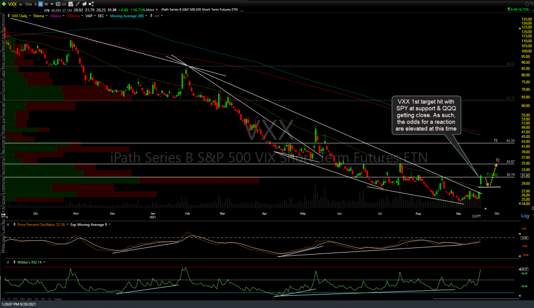The height and width of the screenshot is (308, 534).
Task: Click the share chart icon
Action: [x=91, y=4]
